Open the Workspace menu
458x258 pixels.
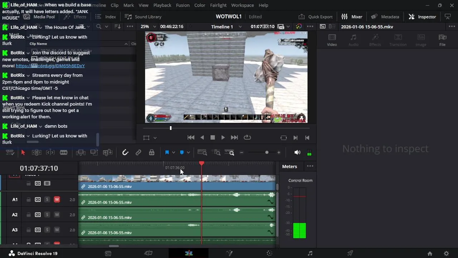(242, 5)
